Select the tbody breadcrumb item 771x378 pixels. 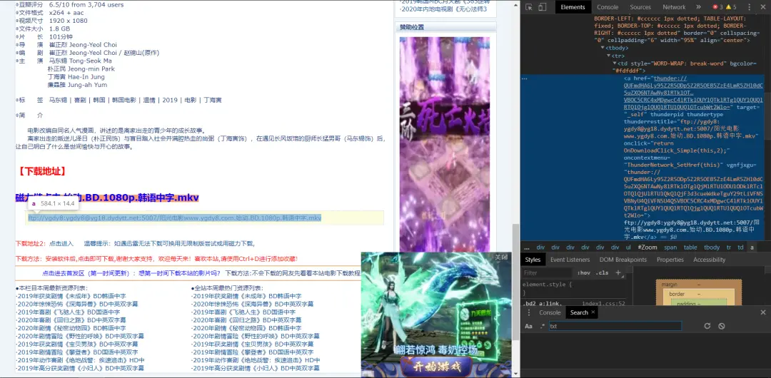coord(712,247)
